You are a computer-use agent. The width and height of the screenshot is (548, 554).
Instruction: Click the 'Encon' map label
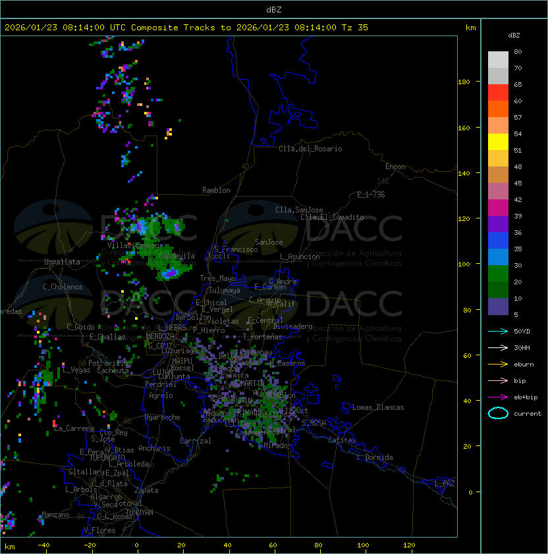coord(395,166)
